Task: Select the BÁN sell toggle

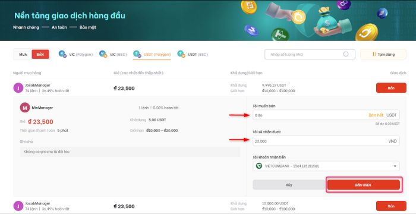Action: click(40, 55)
